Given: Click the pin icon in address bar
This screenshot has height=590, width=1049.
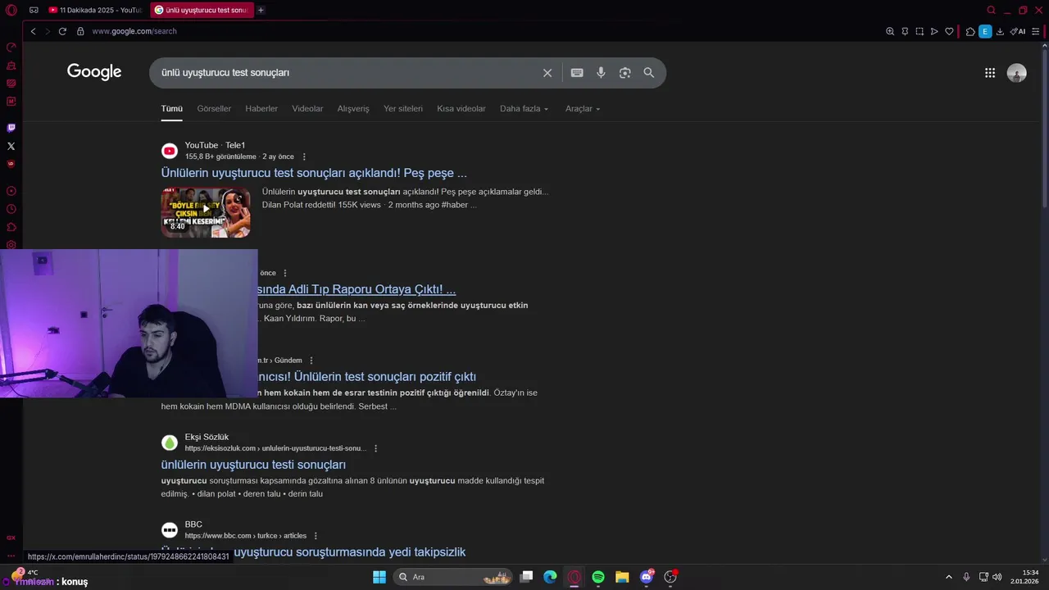Looking at the screenshot, I should tap(905, 31).
